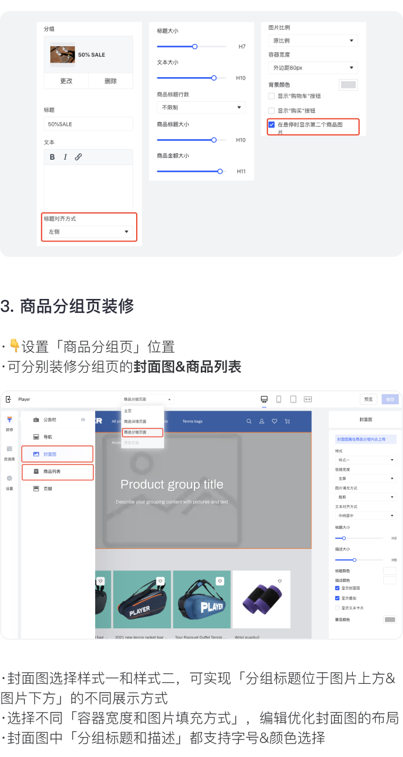Check 显示文本卡片 checkbox
Screen dimensions: 403x757
pos(337,608)
